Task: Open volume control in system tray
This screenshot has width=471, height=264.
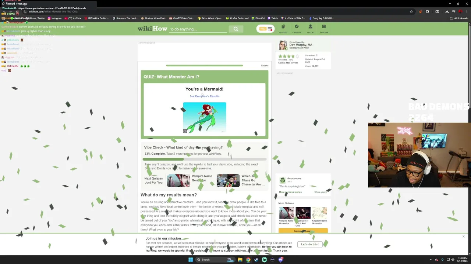Action: point(453,260)
